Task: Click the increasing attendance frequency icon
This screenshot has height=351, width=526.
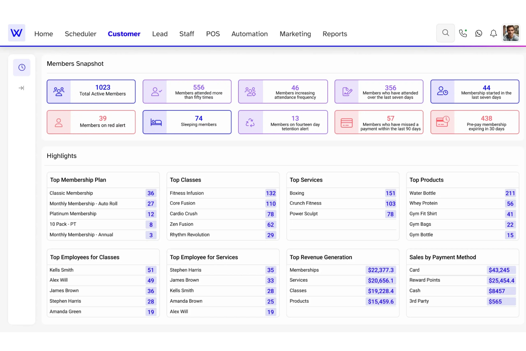Action: point(251,91)
